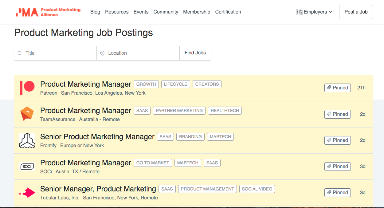Select the MARTECH tag on Frontify row

point(220,137)
